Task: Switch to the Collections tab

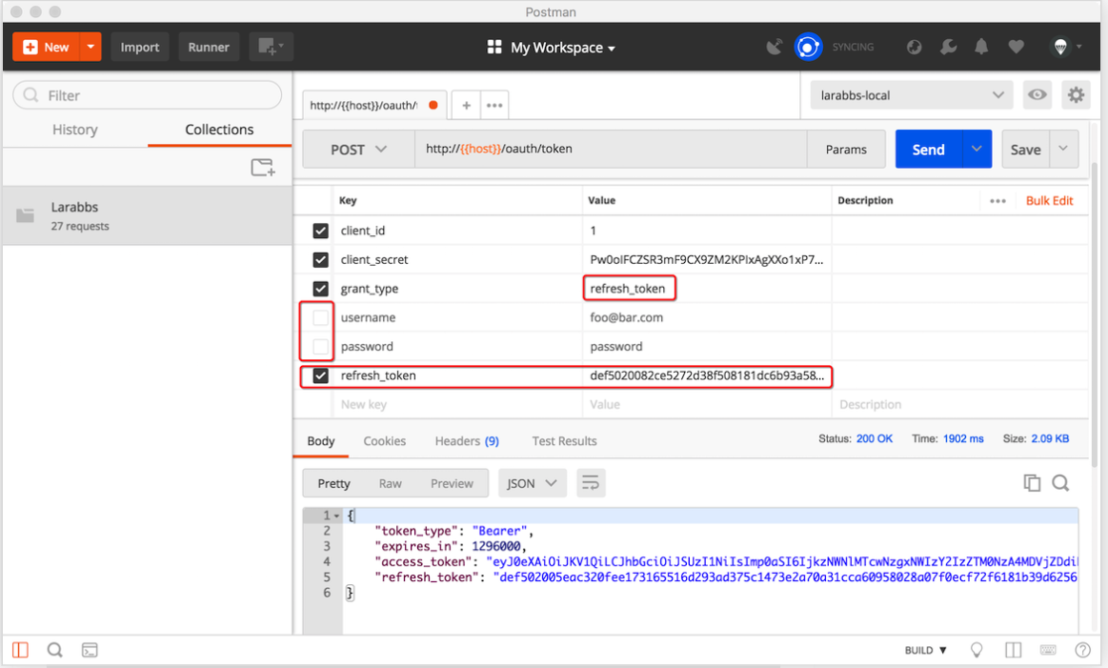Action: pyautogui.click(x=219, y=130)
